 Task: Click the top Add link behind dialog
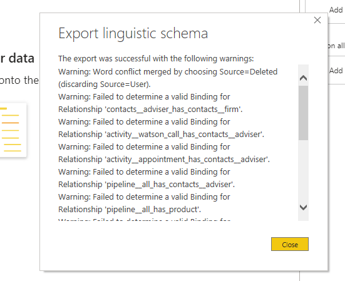[x=336, y=10]
